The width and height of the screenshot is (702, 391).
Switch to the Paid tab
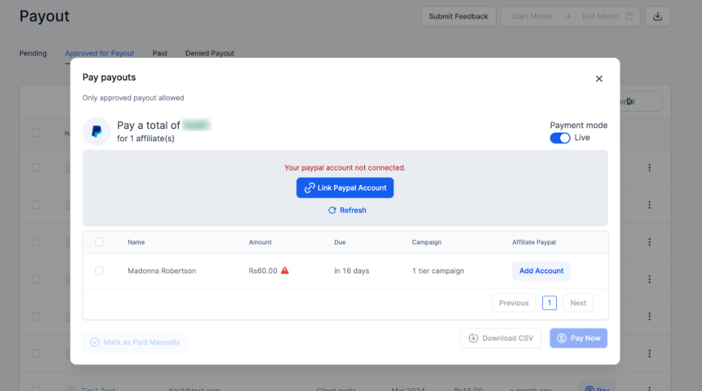[x=160, y=53]
